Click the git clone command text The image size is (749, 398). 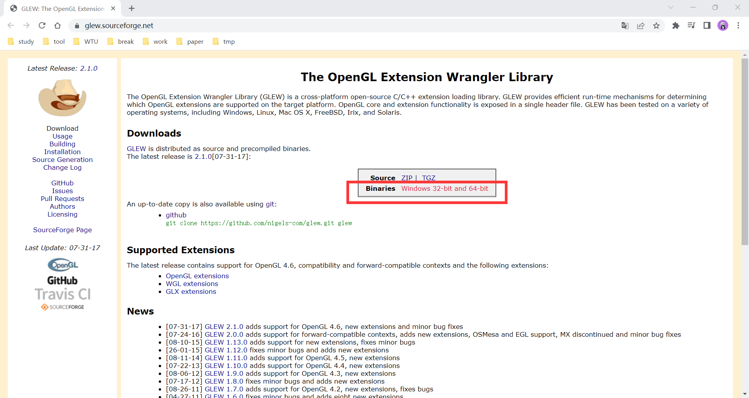pyautogui.click(x=259, y=223)
